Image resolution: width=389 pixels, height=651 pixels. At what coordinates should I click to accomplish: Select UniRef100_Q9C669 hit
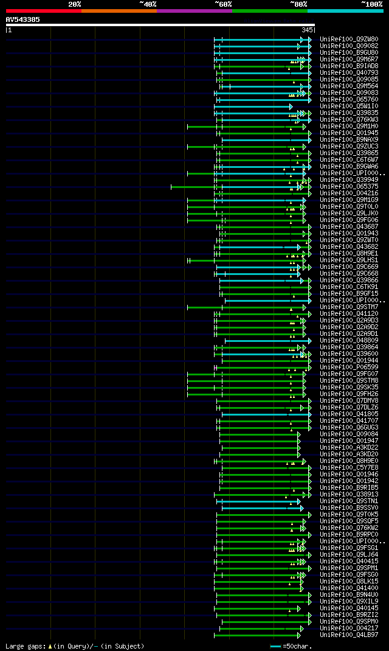point(349,267)
